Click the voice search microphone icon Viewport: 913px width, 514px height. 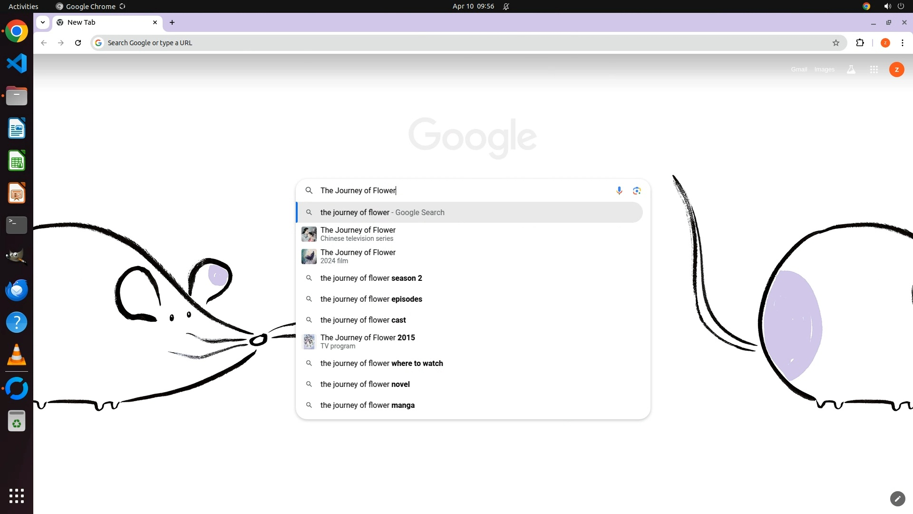pyautogui.click(x=619, y=190)
